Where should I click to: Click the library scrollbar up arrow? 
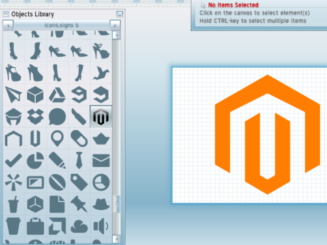pyautogui.click(x=117, y=35)
